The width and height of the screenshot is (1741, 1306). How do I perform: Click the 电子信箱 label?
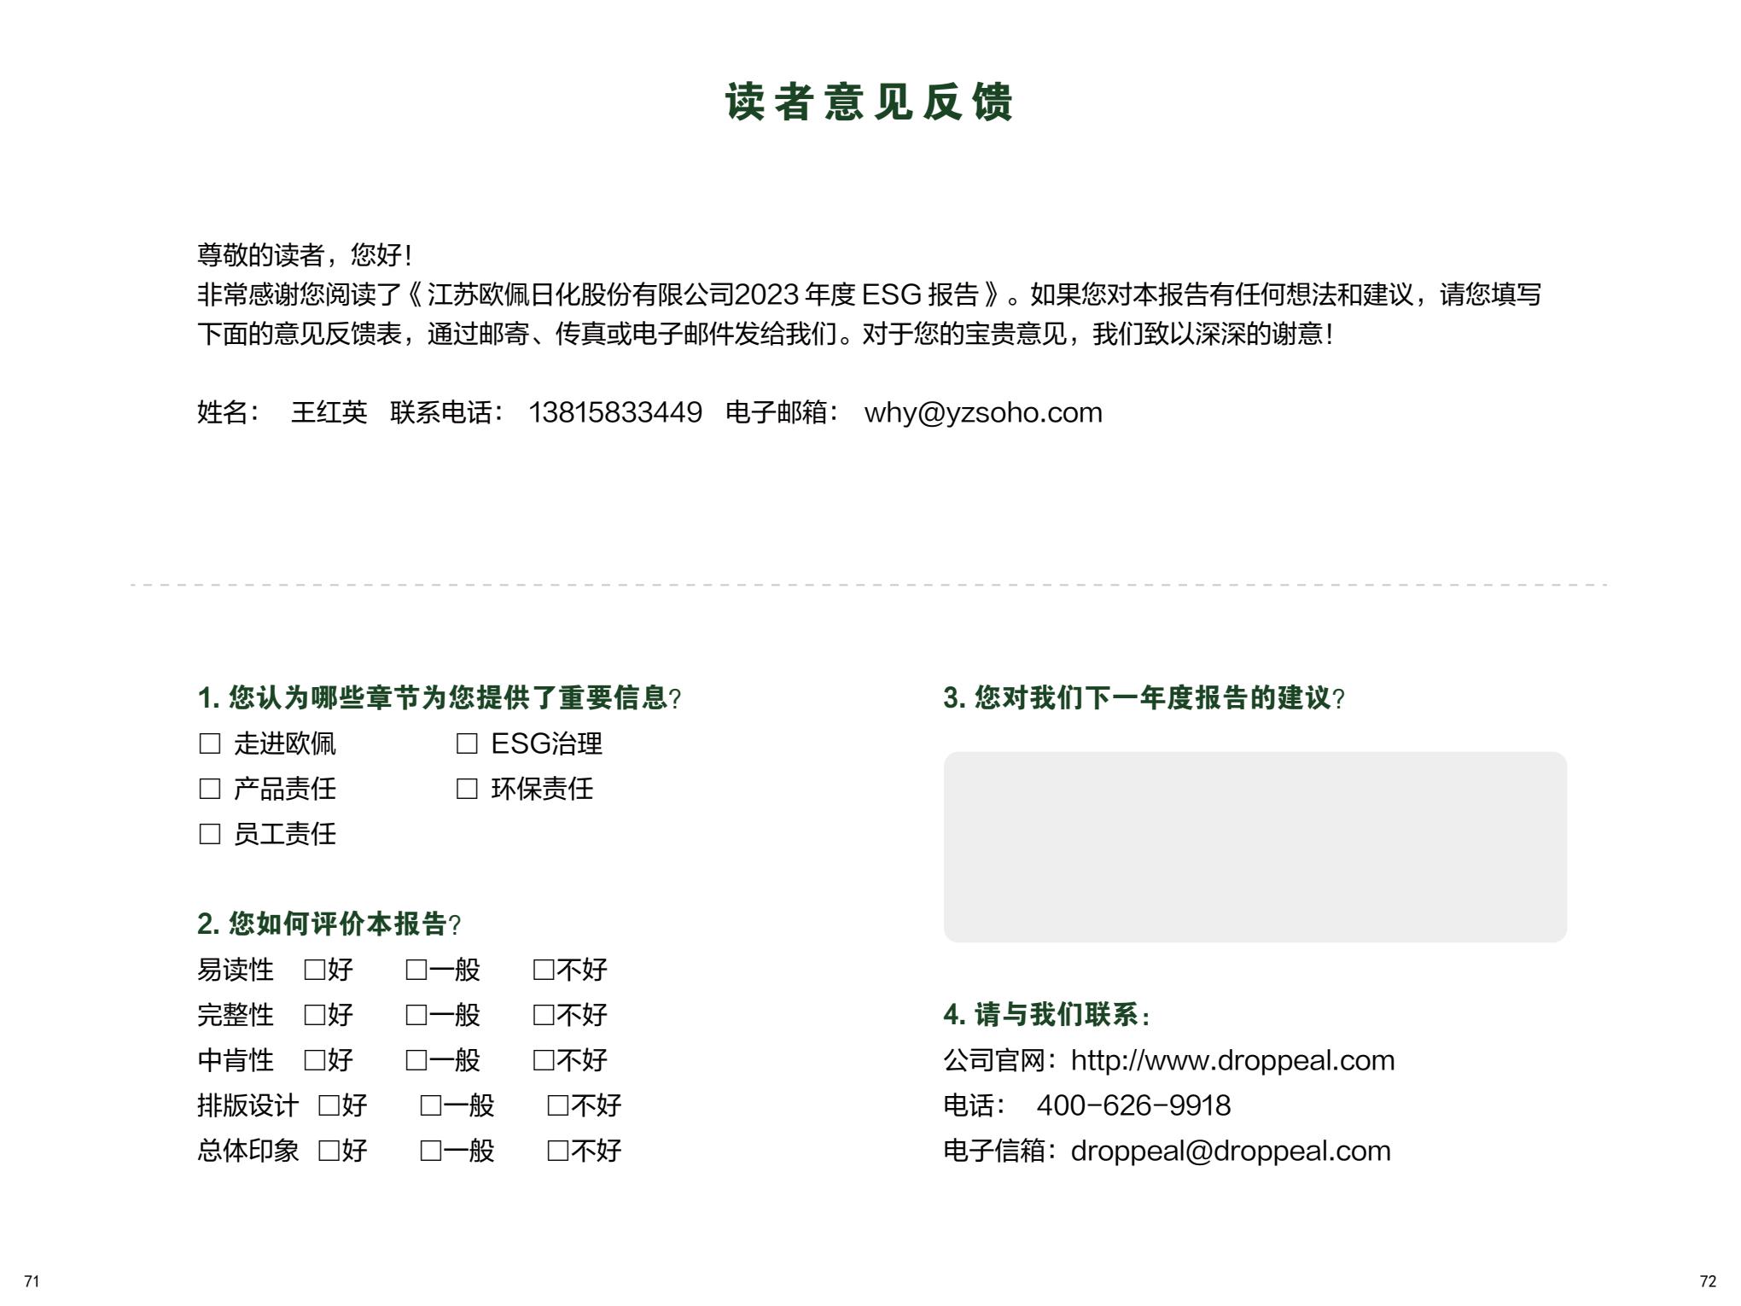tap(1000, 1151)
